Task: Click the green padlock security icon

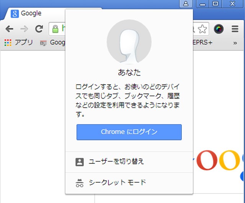Action: click(x=56, y=29)
